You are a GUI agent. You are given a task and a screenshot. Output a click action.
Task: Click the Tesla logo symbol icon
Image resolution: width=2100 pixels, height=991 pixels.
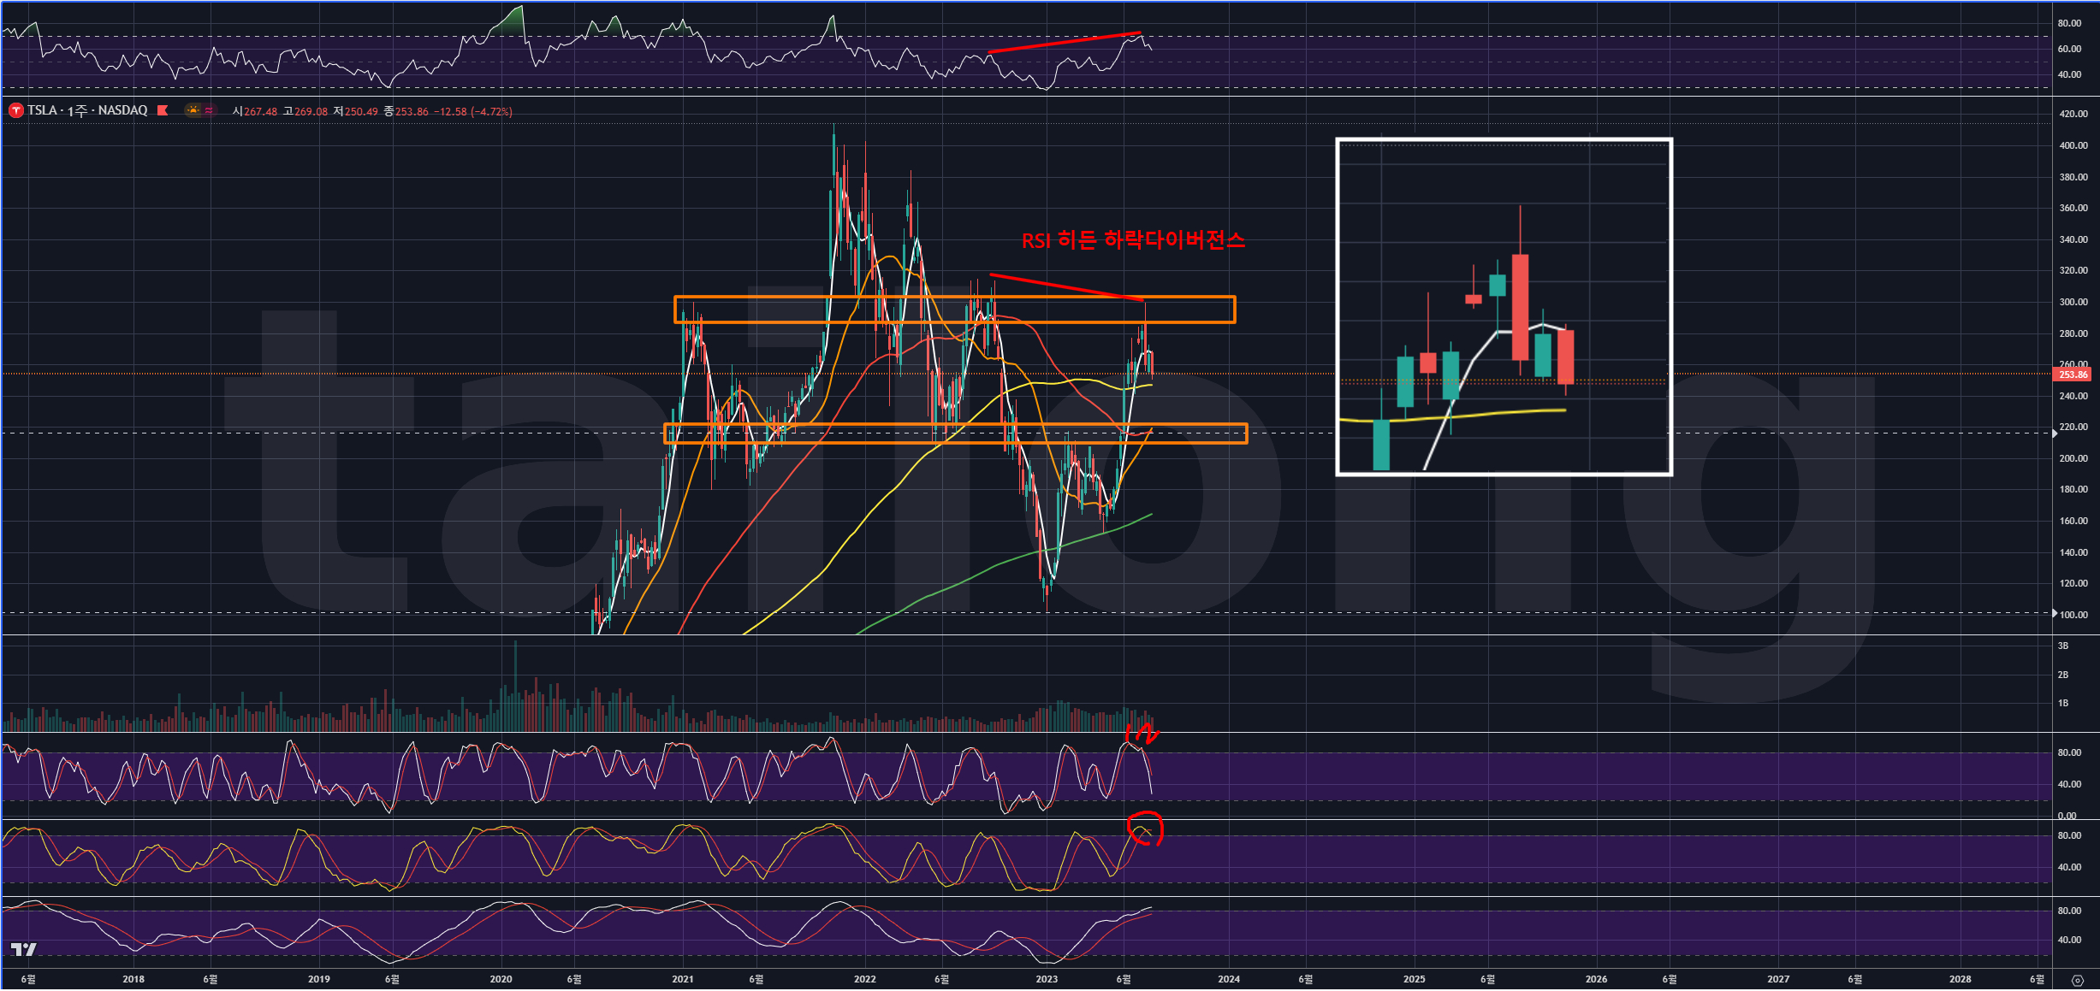15,111
